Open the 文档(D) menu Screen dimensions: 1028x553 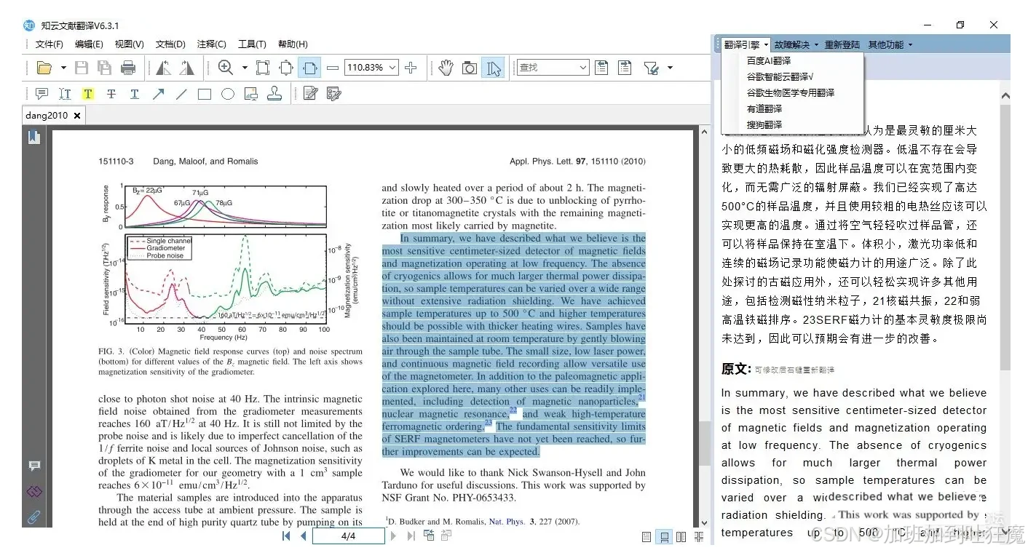click(x=170, y=44)
